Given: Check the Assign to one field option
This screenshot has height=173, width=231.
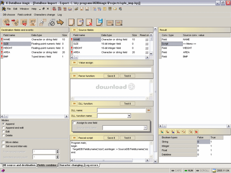Looking at the screenshot, I should tap(74, 123).
